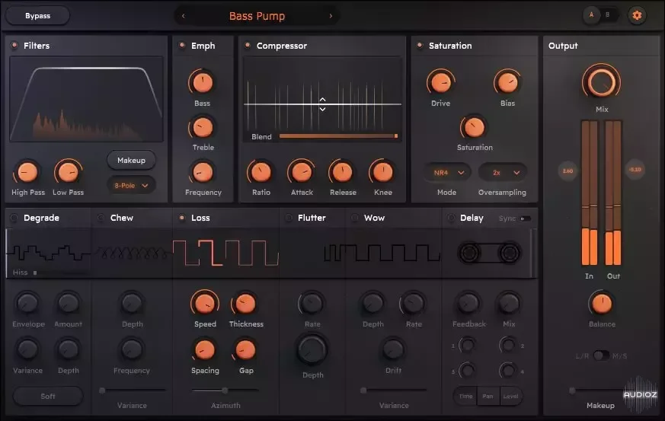This screenshot has height=421, width=665.
Task: Enable the Flutter section
Action: tap(289, 218)
